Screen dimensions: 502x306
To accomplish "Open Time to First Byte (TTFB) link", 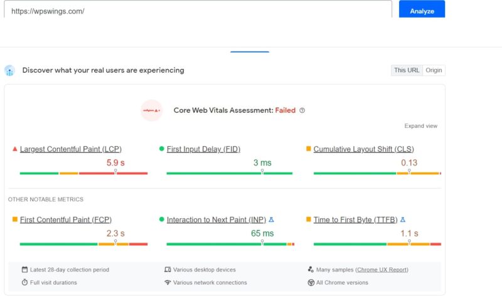I will coord(355,220).
